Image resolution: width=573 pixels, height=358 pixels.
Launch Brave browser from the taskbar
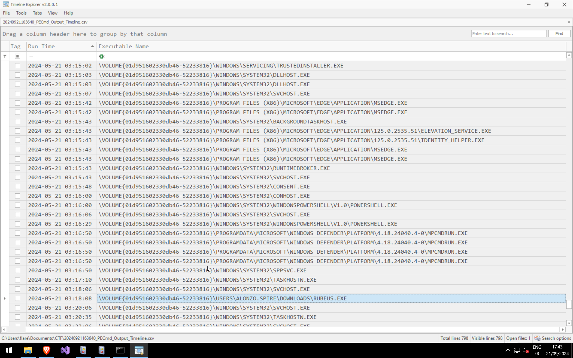coord(47,350)
